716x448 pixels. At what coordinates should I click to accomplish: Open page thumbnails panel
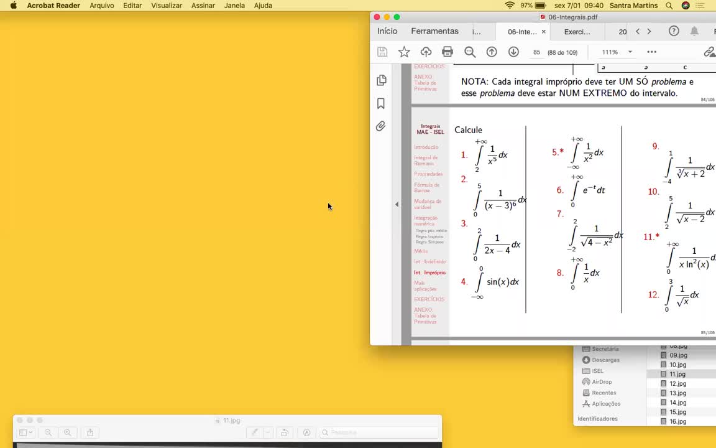[382, 80]
